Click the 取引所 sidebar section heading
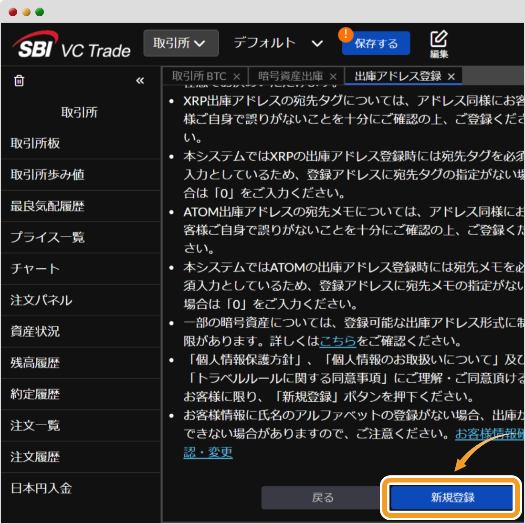525x524 pixels. [x=79, y=113]
